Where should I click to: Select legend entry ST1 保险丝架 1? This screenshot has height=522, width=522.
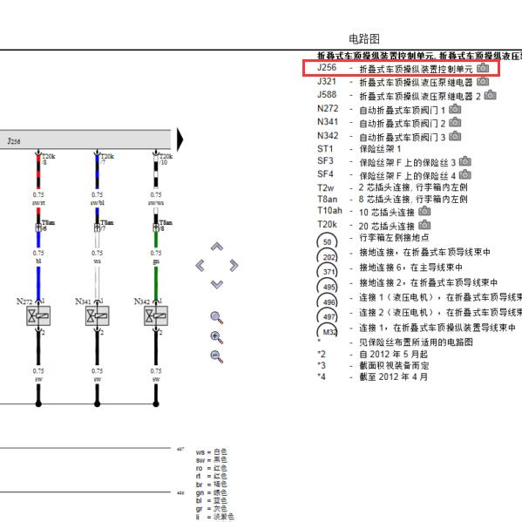pyautogui.click(x=359, y=148)
